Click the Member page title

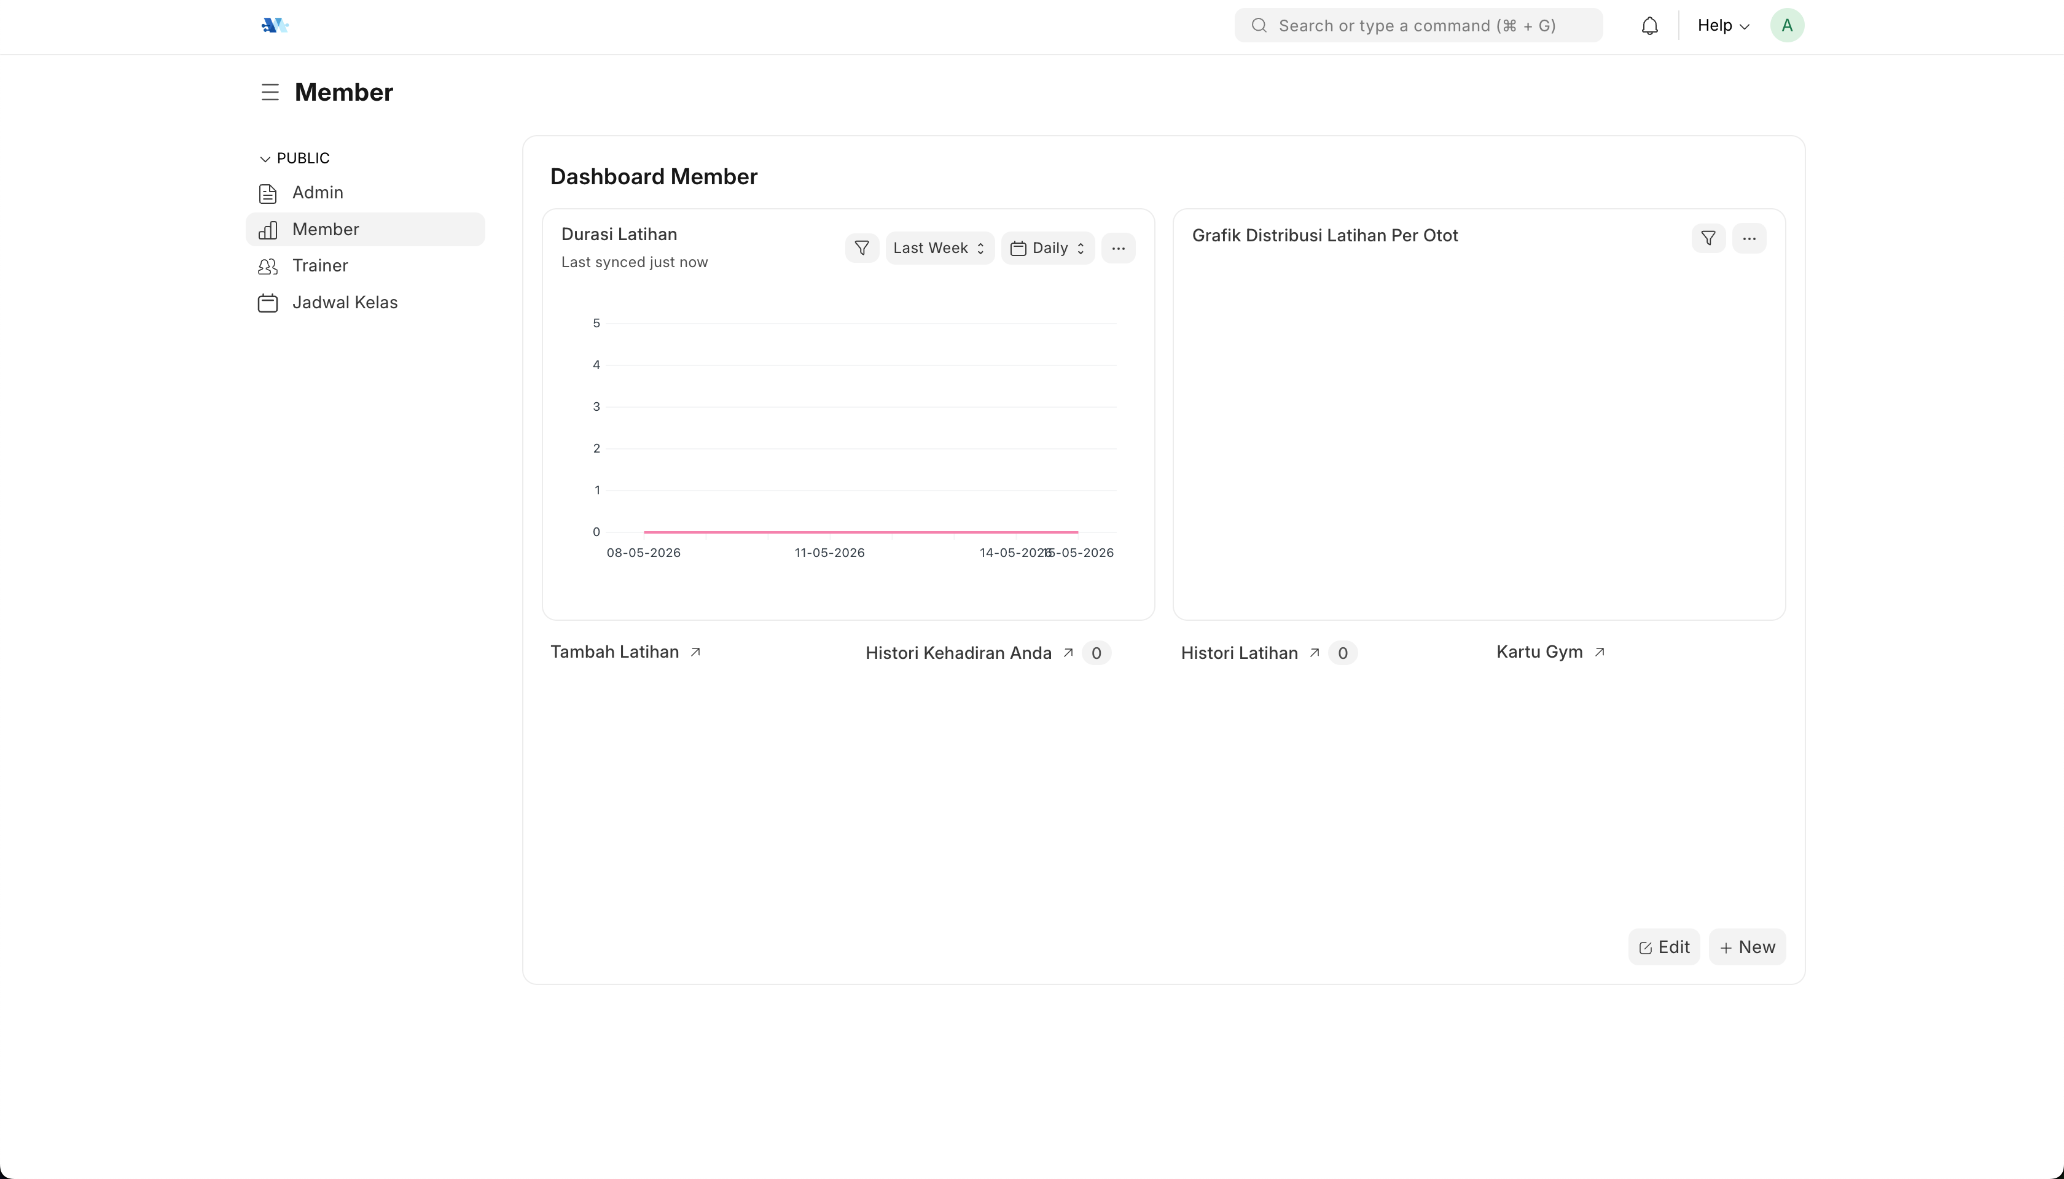tap(343, 92)
